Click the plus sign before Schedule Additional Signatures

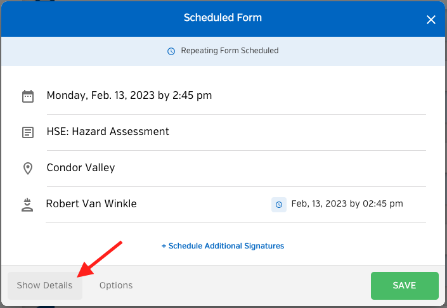point(164,246)
